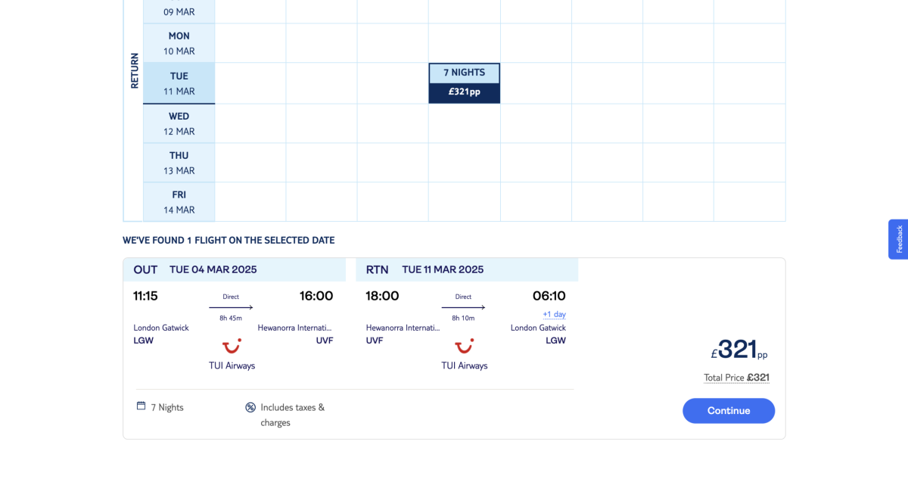Click the outbound direct flight arrow
The height and width of the screenshot is (482, 908).
pos(231,307)
